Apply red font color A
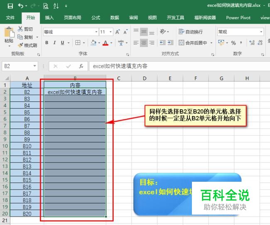270x225 pixels. (106, 43)
